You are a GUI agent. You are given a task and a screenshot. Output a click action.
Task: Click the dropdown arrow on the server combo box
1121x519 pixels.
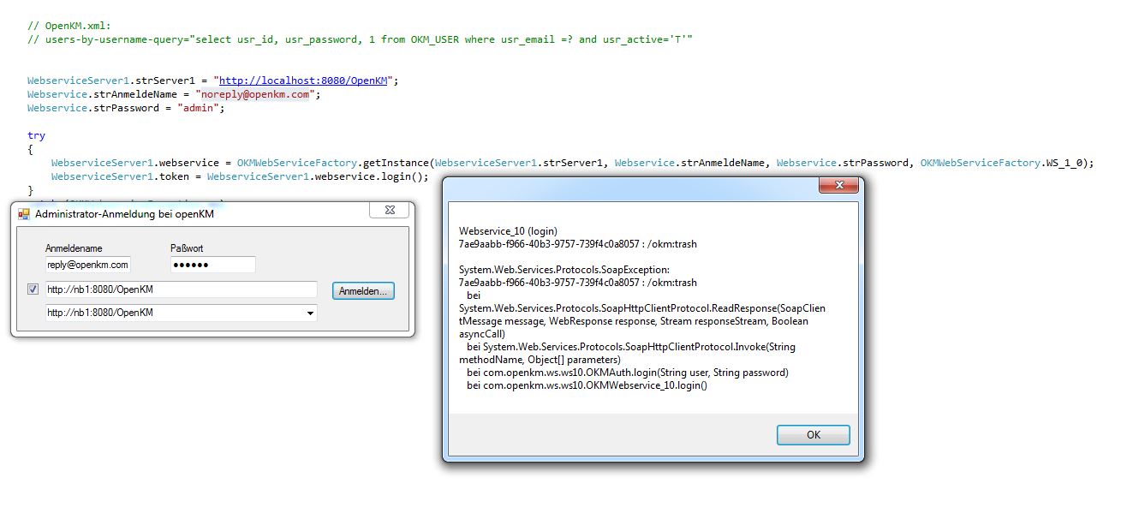tap(310, 313)
